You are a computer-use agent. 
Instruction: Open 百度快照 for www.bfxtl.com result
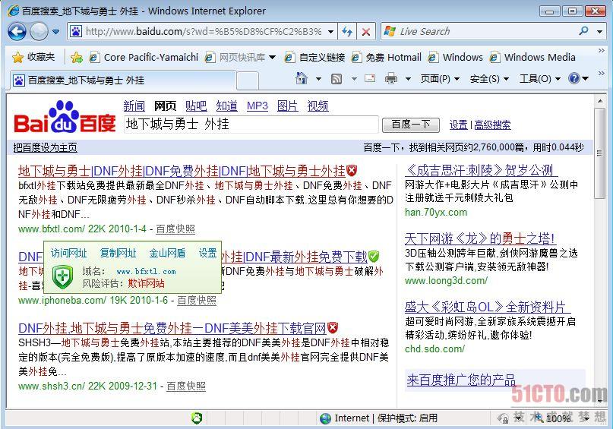(175, 229)
